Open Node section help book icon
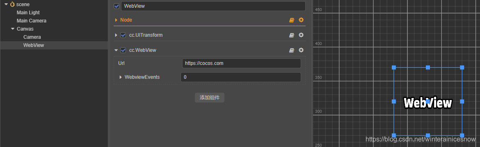Screen dimensions: 480x147 coord(292,20)
